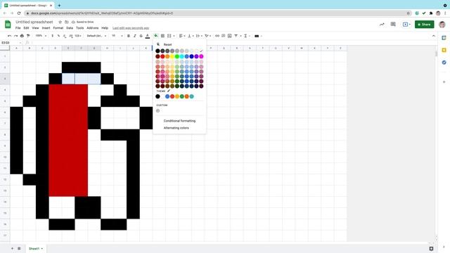The image size is (450, 253).
Task: Close the fill color paint bucket menu
Action: (x=155, y=36)
